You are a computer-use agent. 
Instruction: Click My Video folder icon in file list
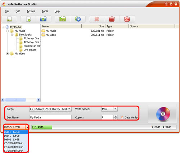click(x=43, y=35)
